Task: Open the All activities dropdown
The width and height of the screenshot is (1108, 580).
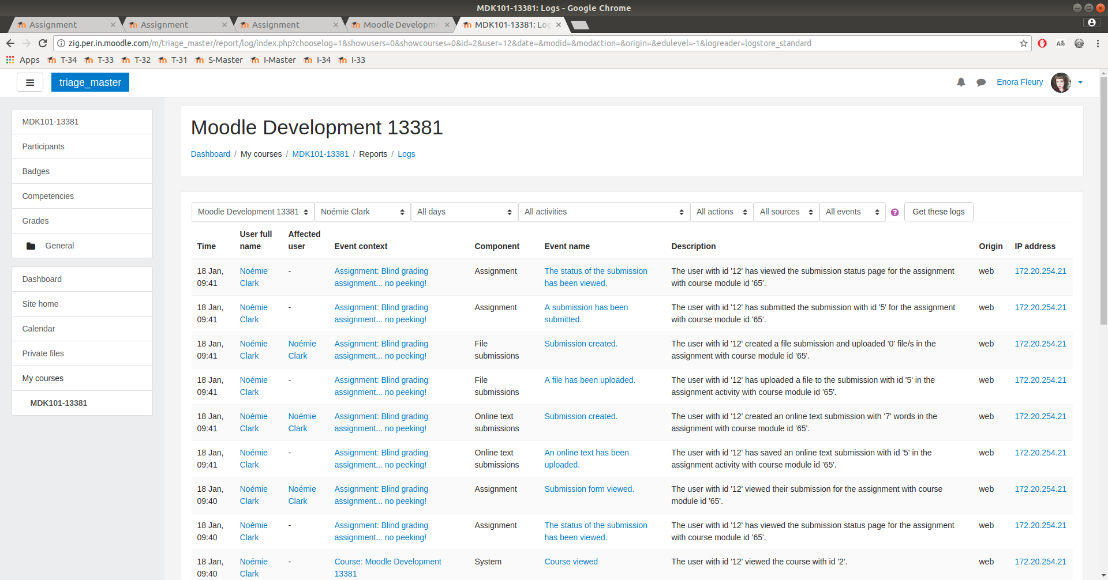Action: tap(604, 212)
